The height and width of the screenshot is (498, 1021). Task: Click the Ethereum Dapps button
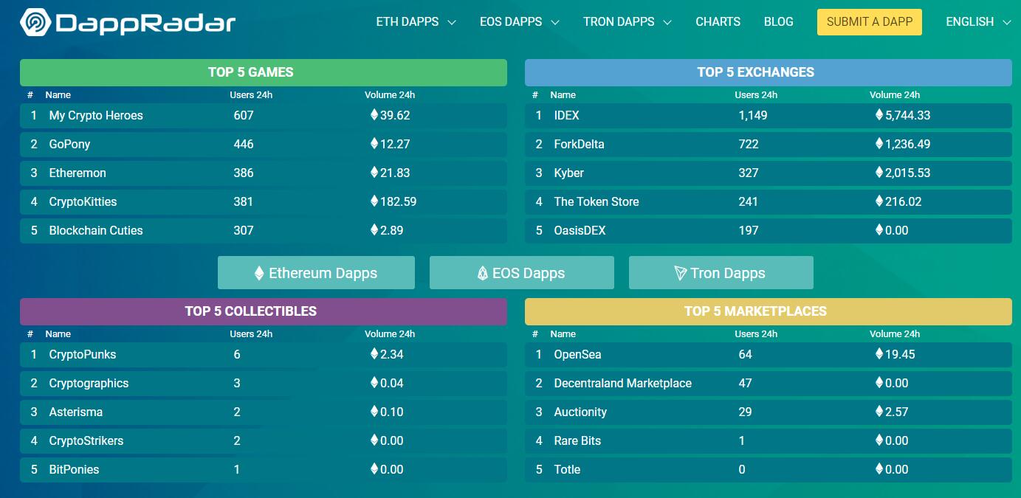pyautogui.click(x=316, y=273)
